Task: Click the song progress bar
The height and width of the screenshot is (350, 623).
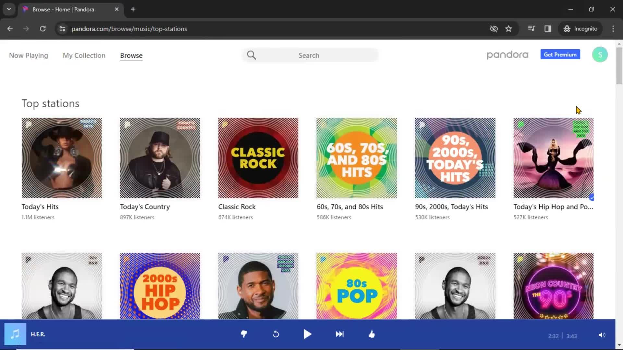Action: click(308, 349)
